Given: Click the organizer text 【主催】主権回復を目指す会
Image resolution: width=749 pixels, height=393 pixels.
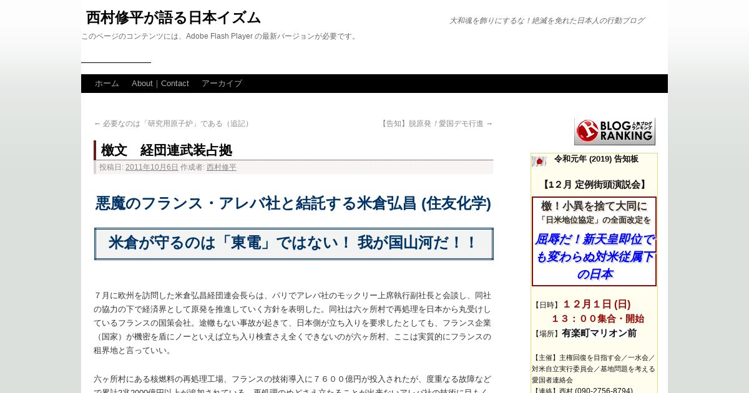Looking at the screenshot, I should pyautogui.click(x=594, y=369).
